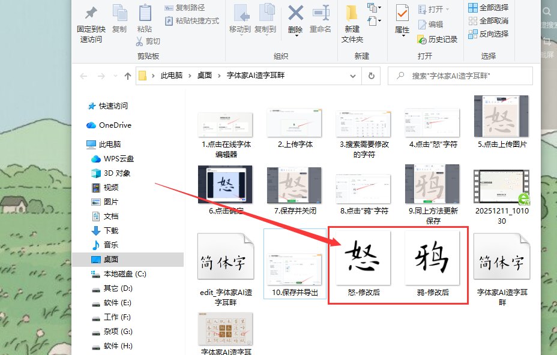Screen dimensions: 557x355
Task: Click 此电脑 in the breadcrumb path
Action: pyautogui.click(x=170, y=76)
